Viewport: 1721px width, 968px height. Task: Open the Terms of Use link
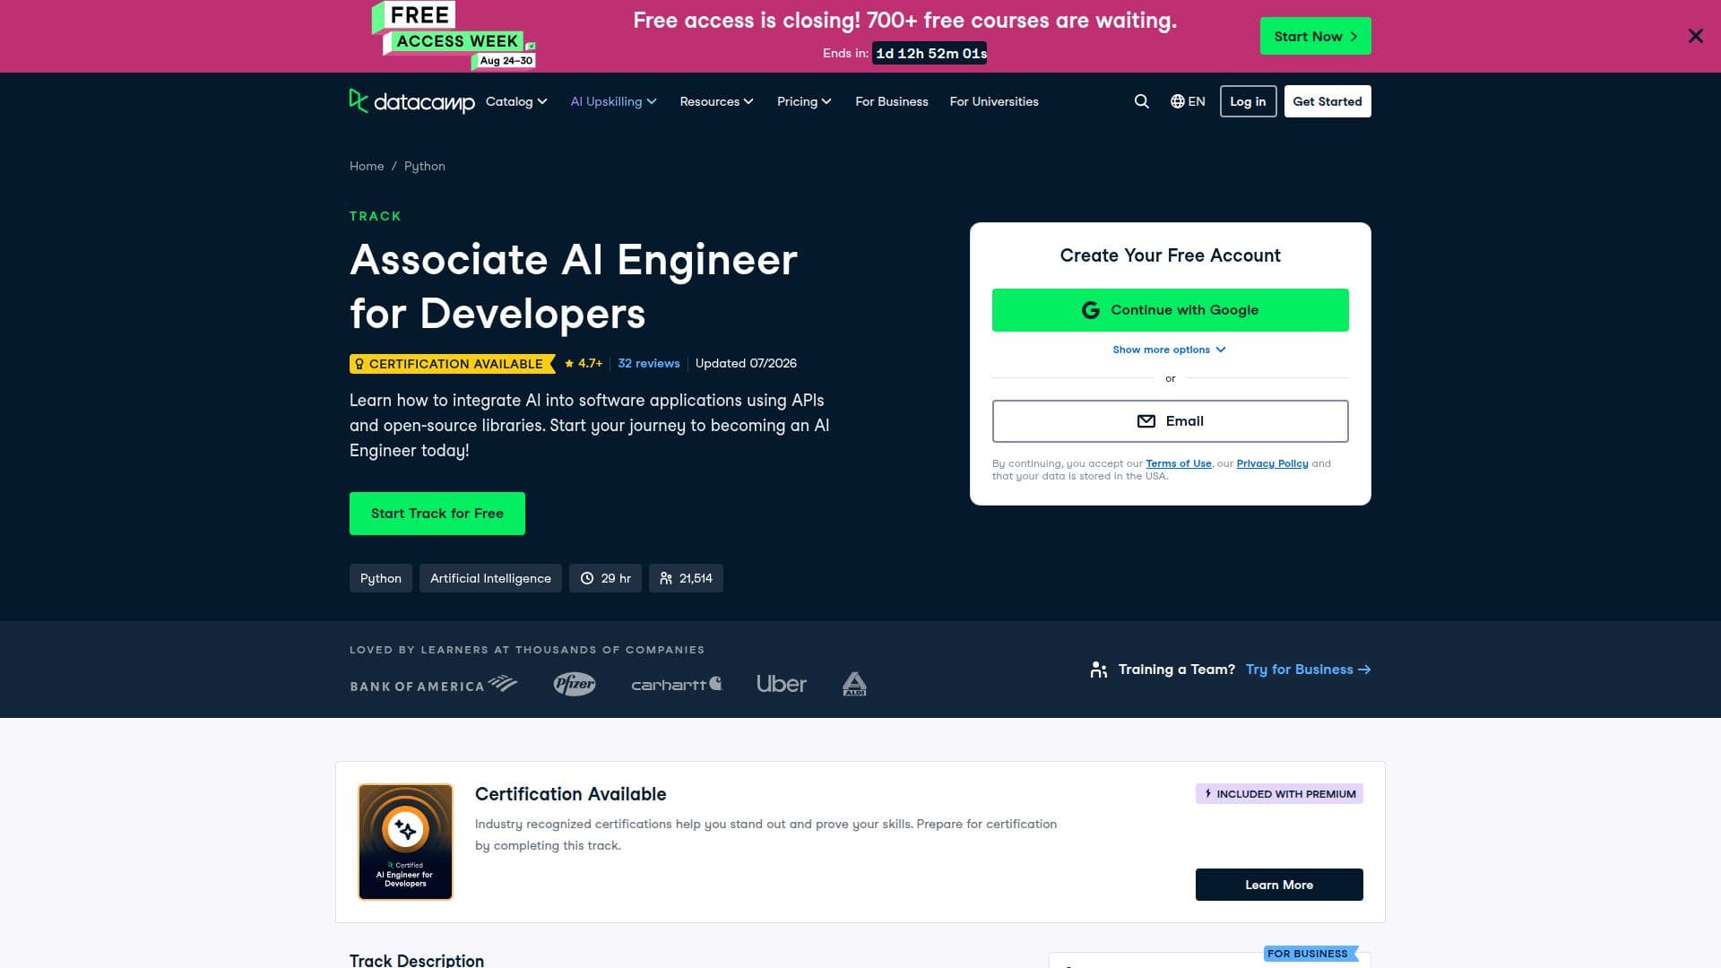click(x=1178, y=463)
